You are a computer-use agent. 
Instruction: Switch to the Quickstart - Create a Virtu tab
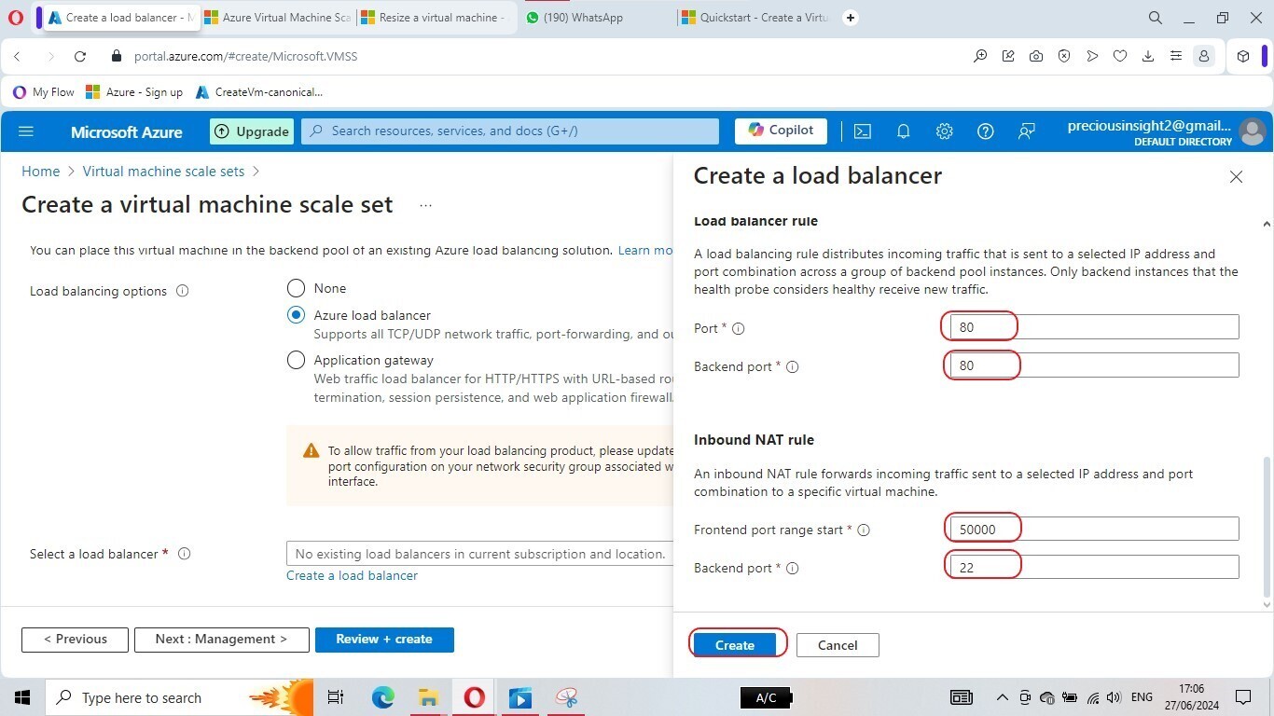coord(755,18)
